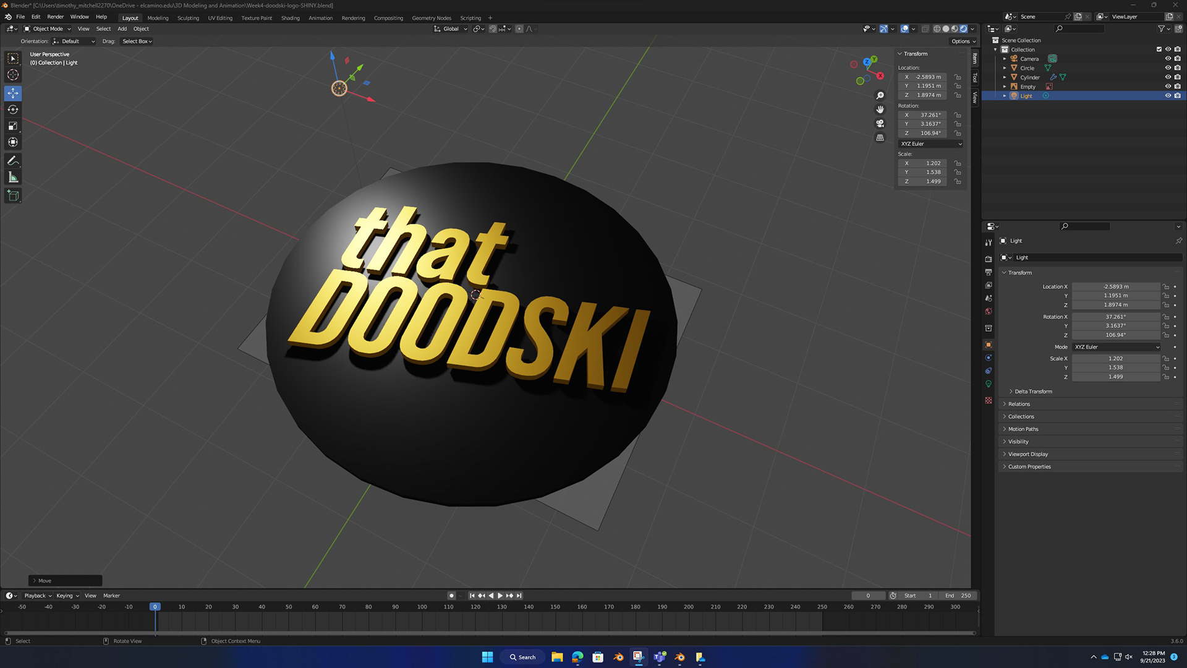Image resolution: width=1187 pixels, height=668 pixels.
Task: Expand the Delta Transform subpanel
Action: [x=1032, y=392]
